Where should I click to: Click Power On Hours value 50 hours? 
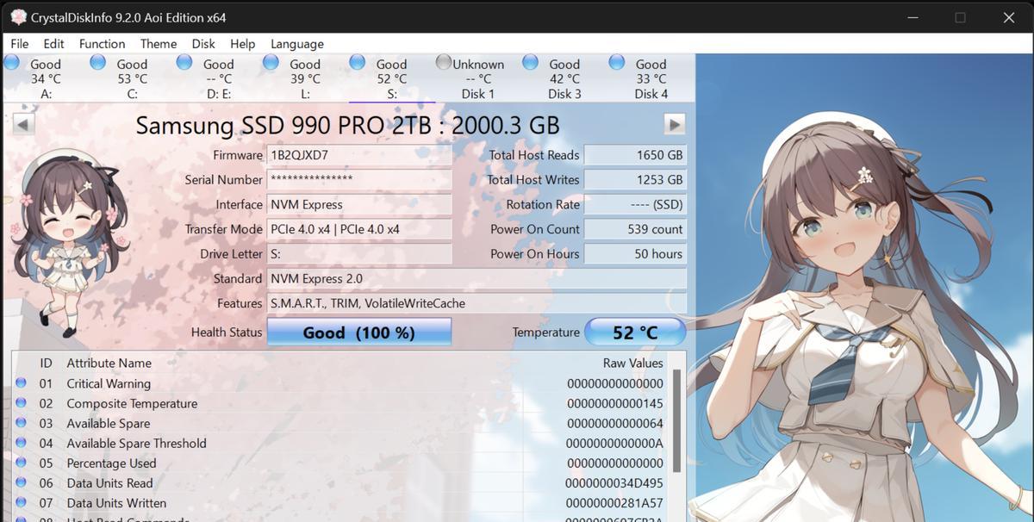pos(636,254)
